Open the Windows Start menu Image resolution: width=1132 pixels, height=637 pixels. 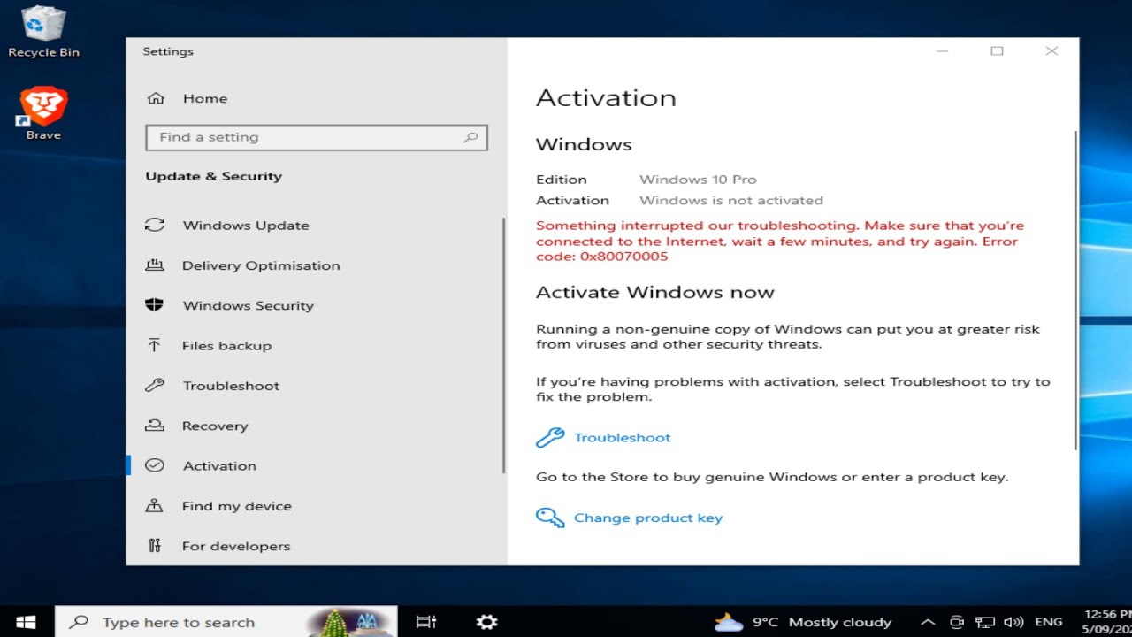27,622
